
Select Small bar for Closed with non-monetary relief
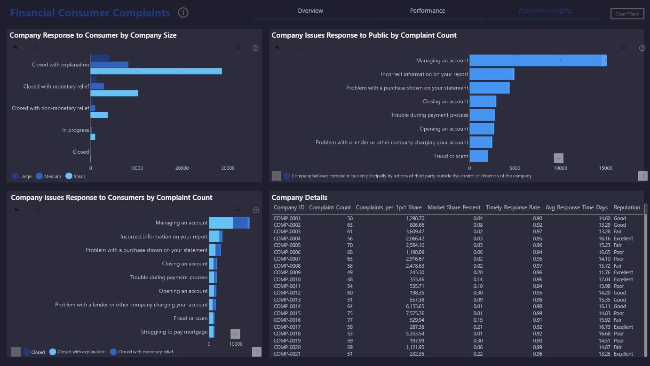[x=99, y=115]
